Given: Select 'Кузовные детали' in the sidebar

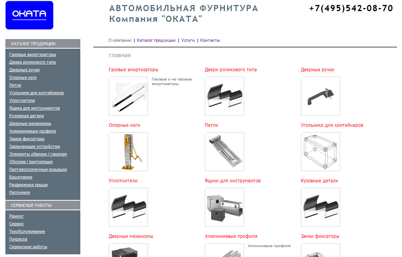Looking at the screenshot, I should click(x=27, y=116).
